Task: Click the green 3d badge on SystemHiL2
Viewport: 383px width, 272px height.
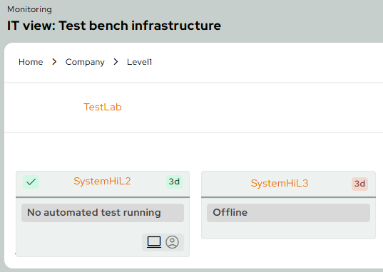Action: (x=174, y=182)
